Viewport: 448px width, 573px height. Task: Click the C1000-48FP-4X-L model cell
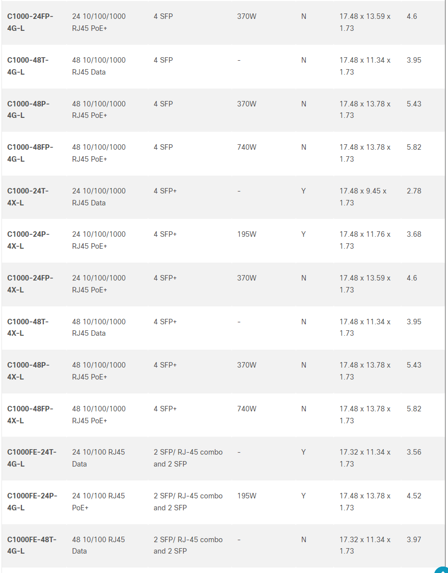30,414
